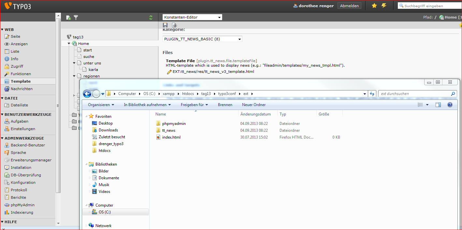The image size is (462, 230).
Task: Click the Abmelden logout button
Action: [x=349, y=6]
